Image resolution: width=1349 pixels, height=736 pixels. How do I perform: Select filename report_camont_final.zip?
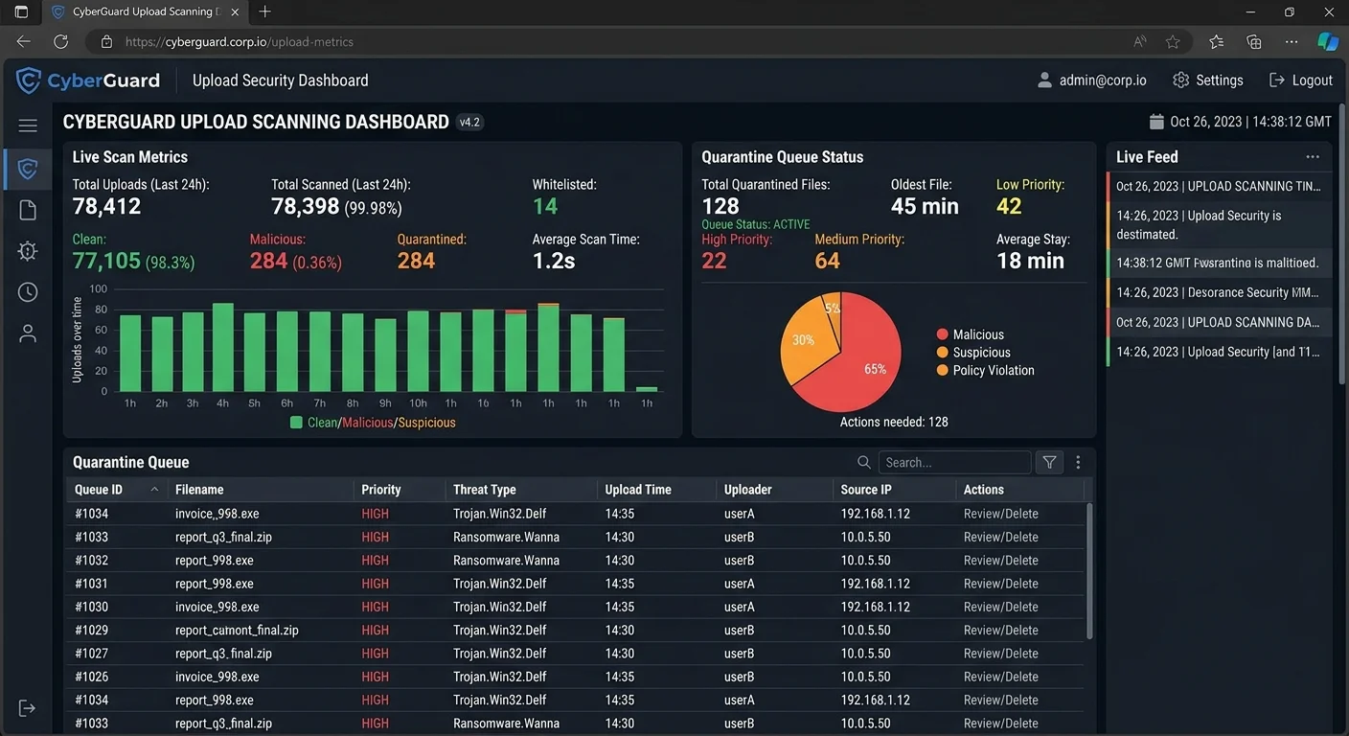[237, 630]
